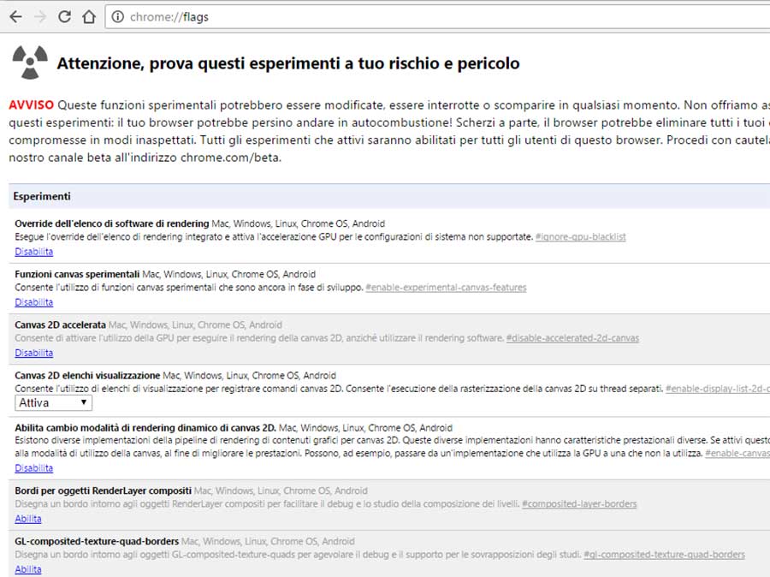Click 'Abilita cambio modalità di rendering dinamico' title
The height and width of the screenshot is (577, 770).
pyautogui.click(x=145, y=427)
